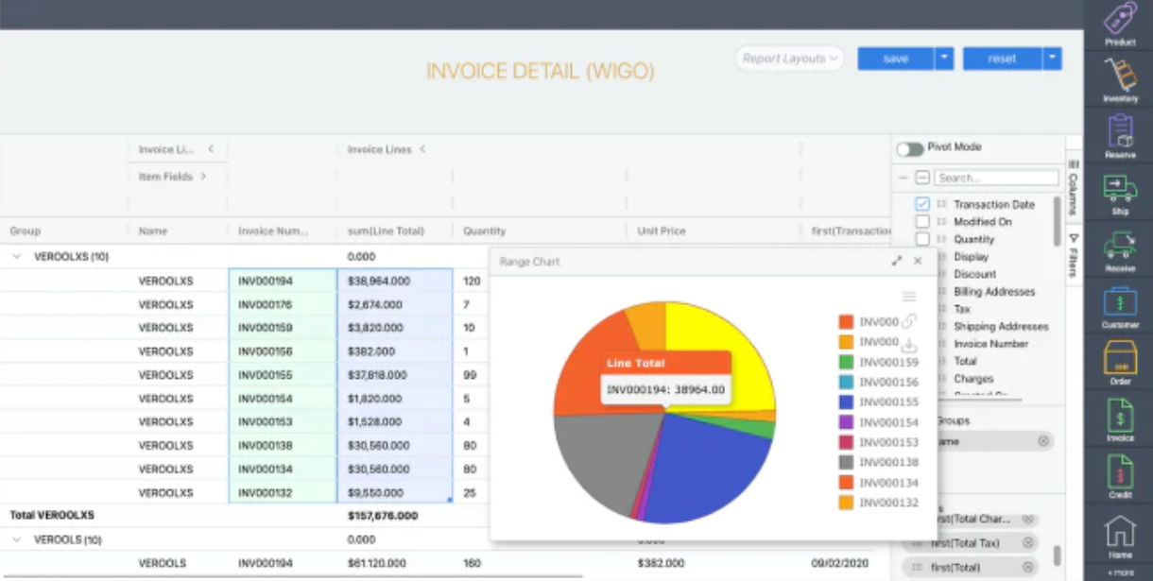This screenshot has height=581, width=1153.
Task: Select the Total VEROOLXS row label
Action: [x=51, y=516]
